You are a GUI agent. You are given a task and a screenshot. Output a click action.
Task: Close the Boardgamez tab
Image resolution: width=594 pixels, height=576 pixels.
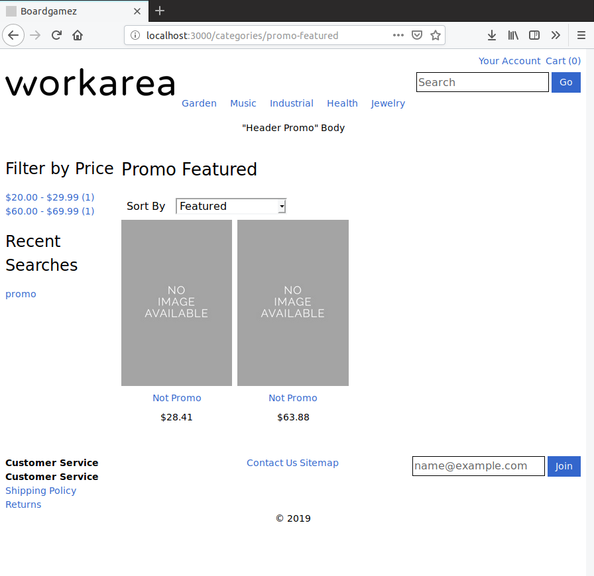pos(137,11)
